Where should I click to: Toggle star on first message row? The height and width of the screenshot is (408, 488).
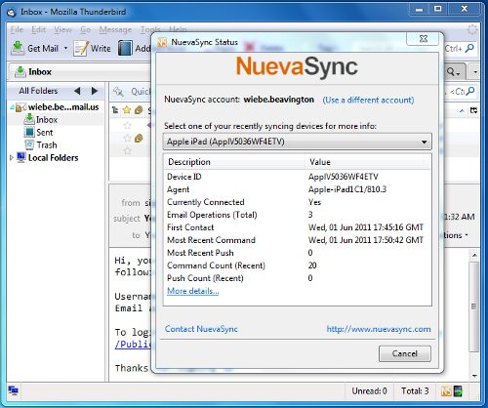point(127,125)
